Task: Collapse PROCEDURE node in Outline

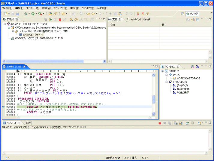Action: click(x=167, y=82)
